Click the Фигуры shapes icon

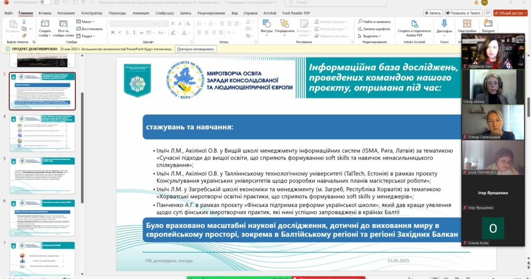pos(267,24)
